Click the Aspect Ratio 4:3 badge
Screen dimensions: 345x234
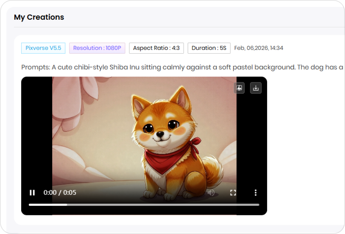point(156,48)
